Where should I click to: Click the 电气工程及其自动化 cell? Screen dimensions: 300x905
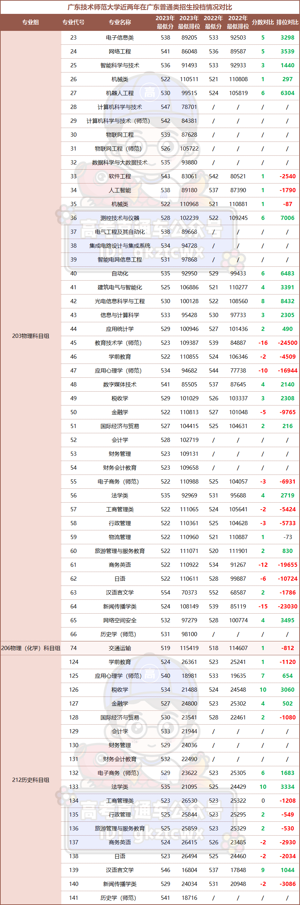click(x=120, y=232)
